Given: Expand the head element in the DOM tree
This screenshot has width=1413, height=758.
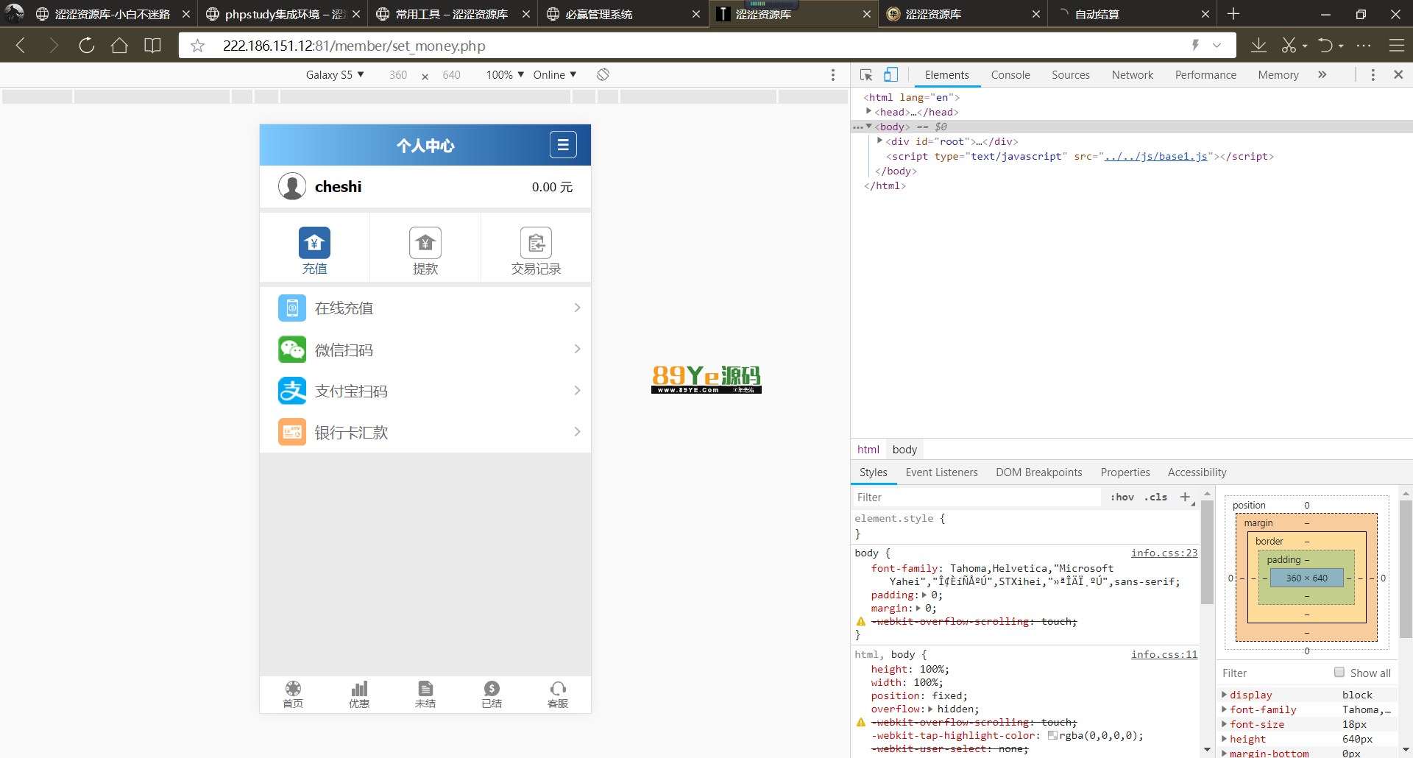Looking at the screenshot, I should tap(869, 111).
